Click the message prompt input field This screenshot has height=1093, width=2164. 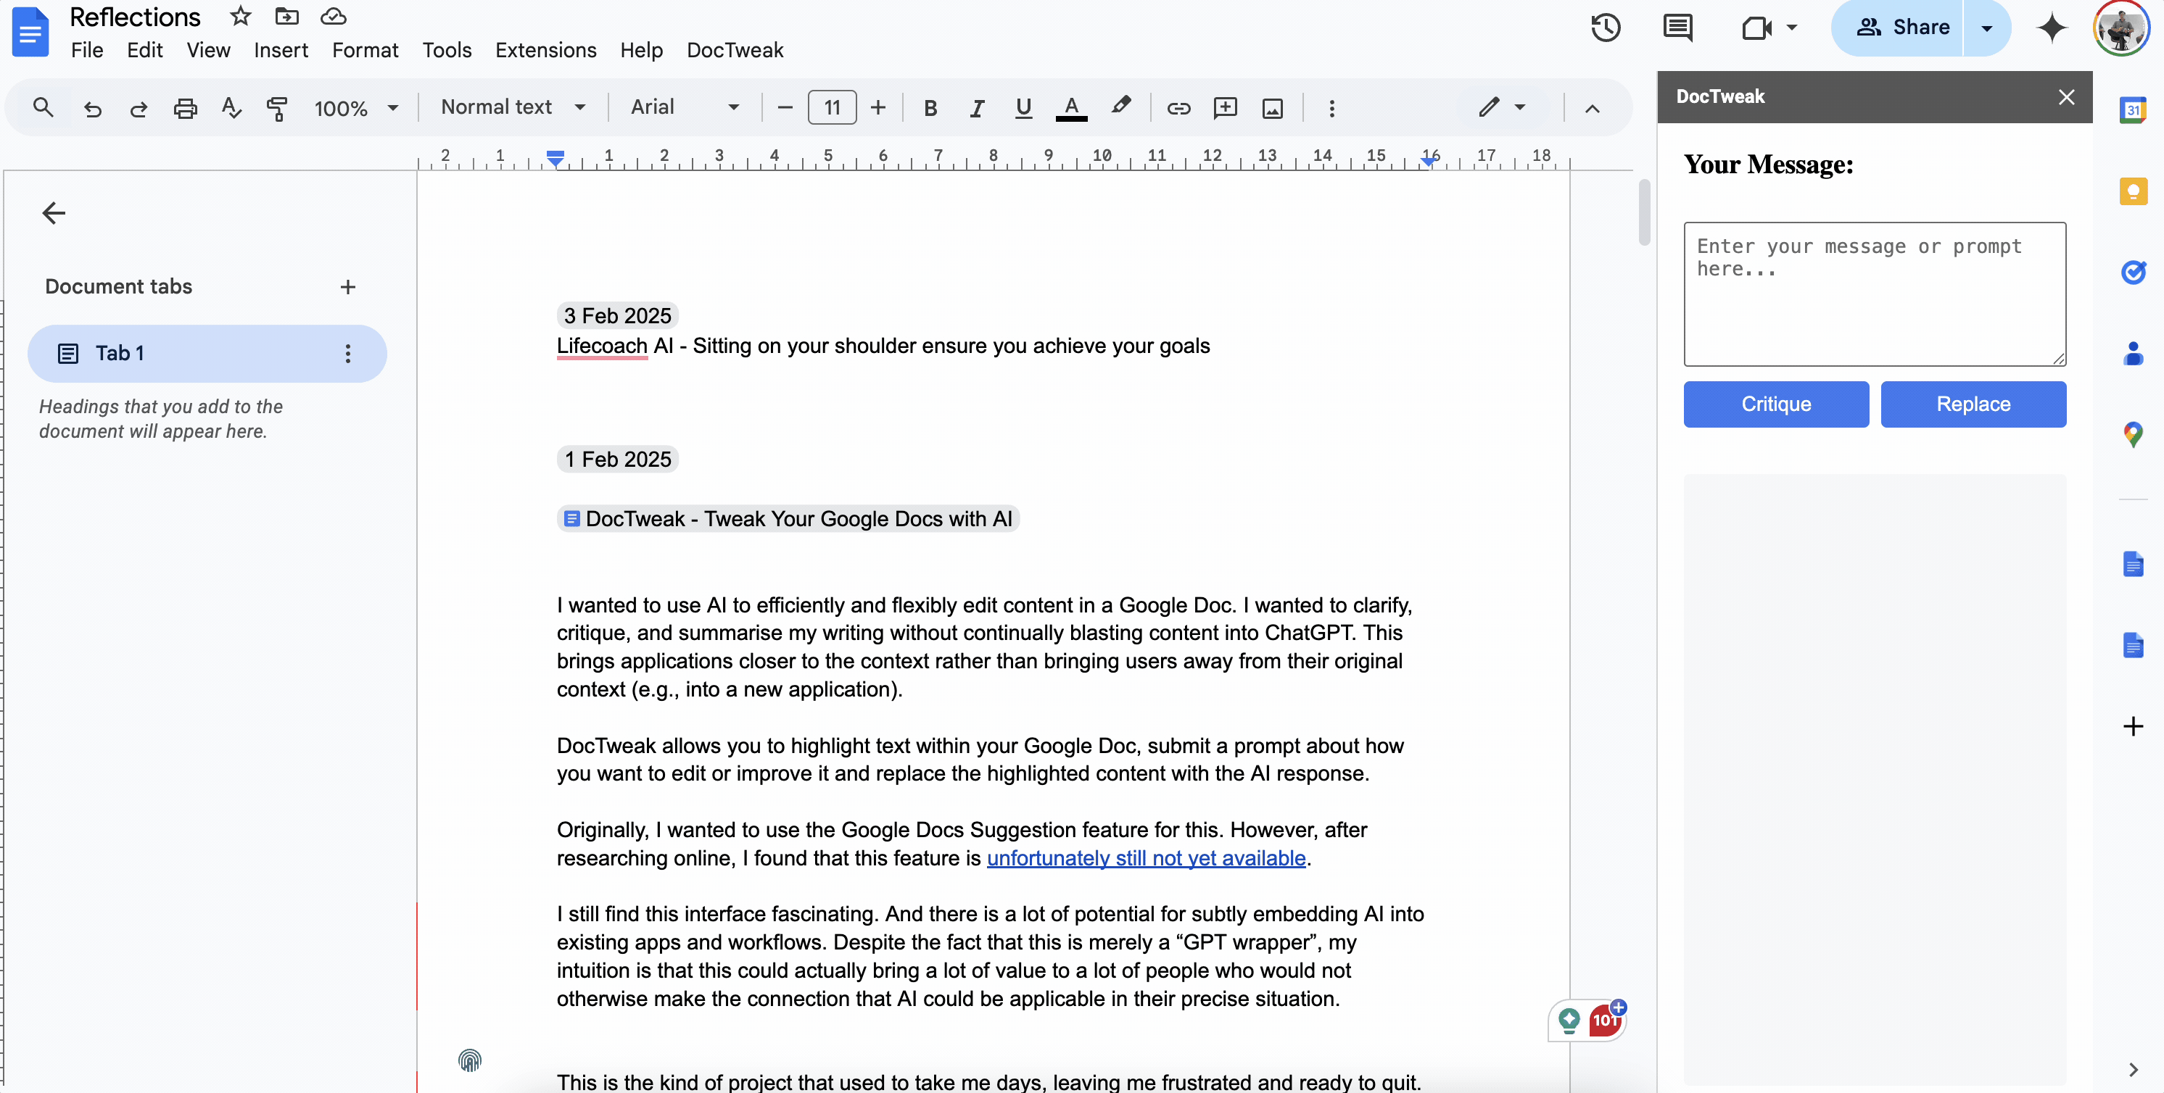[1873, 294]
